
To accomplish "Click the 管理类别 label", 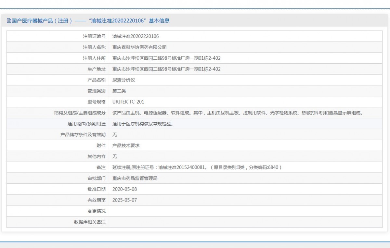I will pyautogui.click(x=97, y=91).
